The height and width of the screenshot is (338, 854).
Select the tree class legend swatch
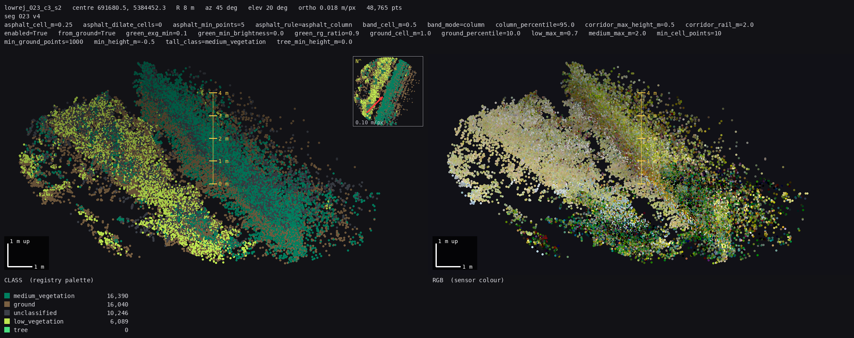[7, 330]
